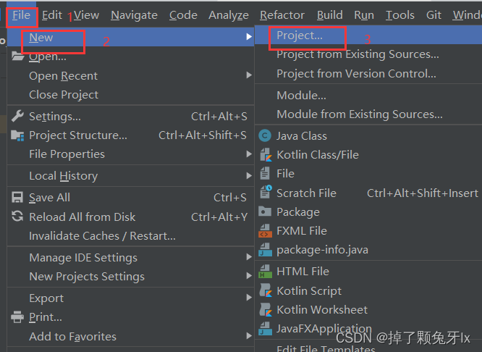
Task: Open the Edit menu
Action: (52, 15)
